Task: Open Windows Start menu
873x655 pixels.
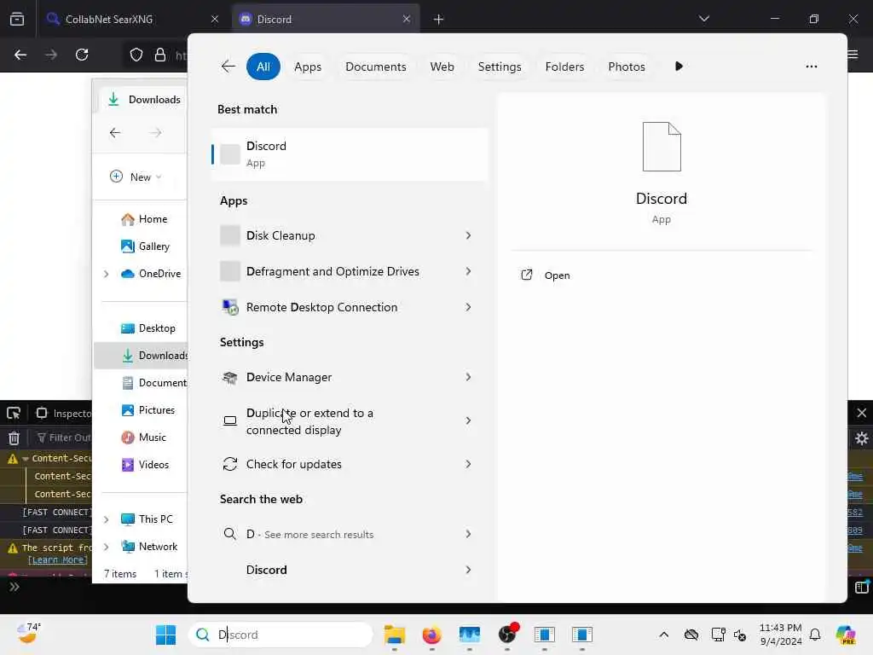Action: pos(165,635)
